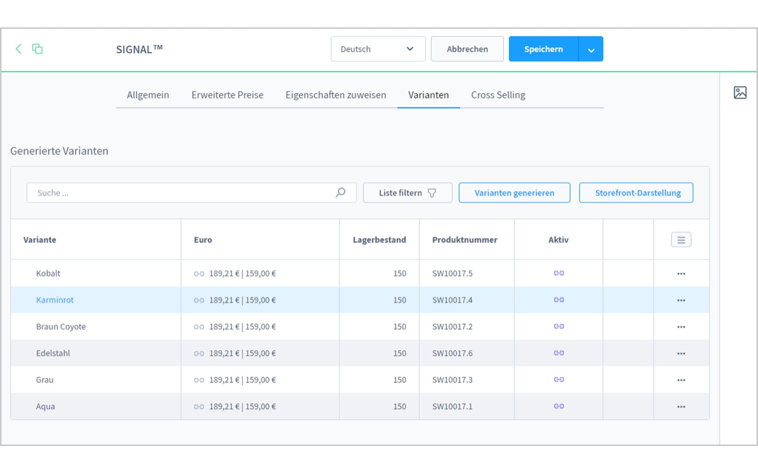Open the Karminrot variant link

pos(55,300)
